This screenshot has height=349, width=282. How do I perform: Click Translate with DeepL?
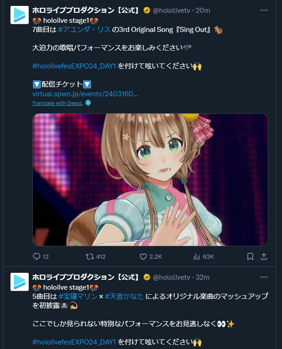[x=57, y=103]
